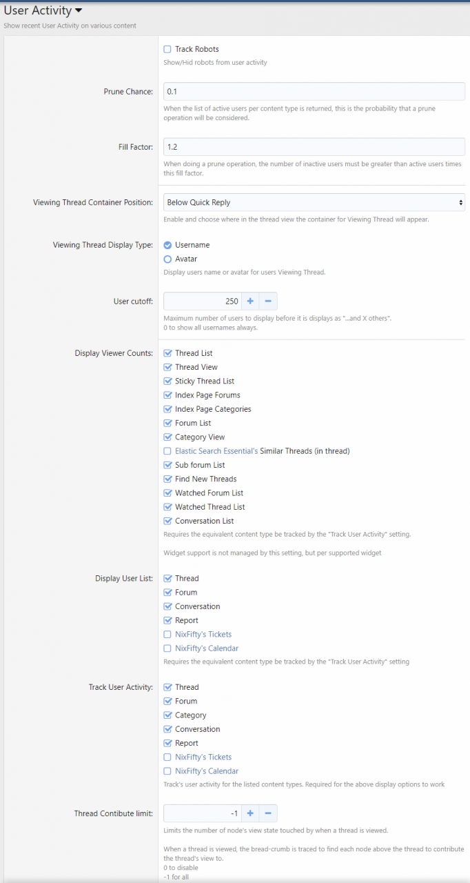Uncheck Conversation List under Display Viewer Counts

click(167, 521)
